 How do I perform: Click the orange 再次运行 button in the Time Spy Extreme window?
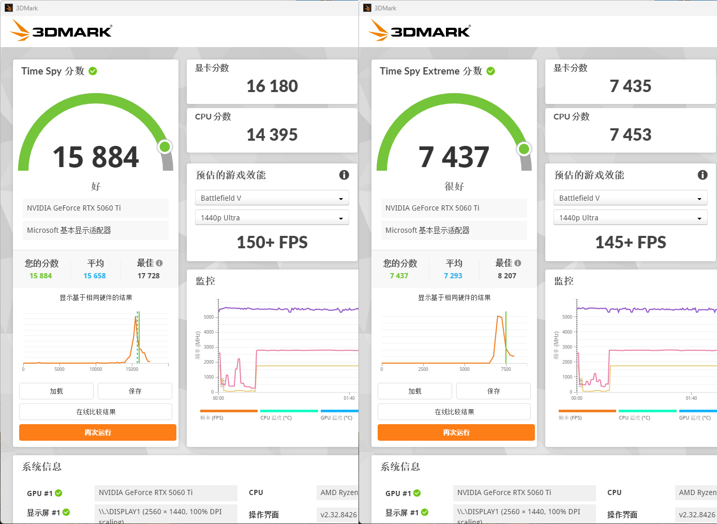456,432
